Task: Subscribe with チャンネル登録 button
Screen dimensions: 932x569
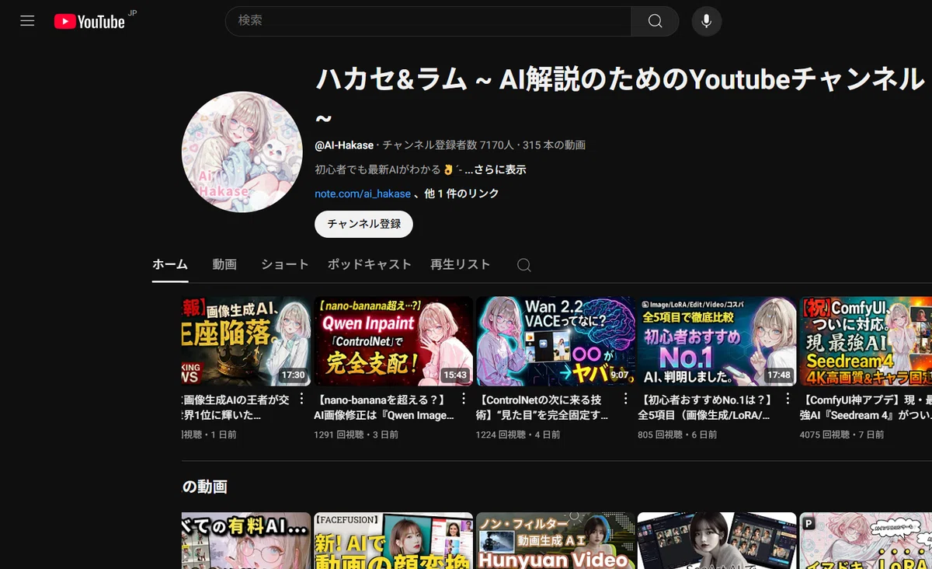Action: (x=363, y=224)
